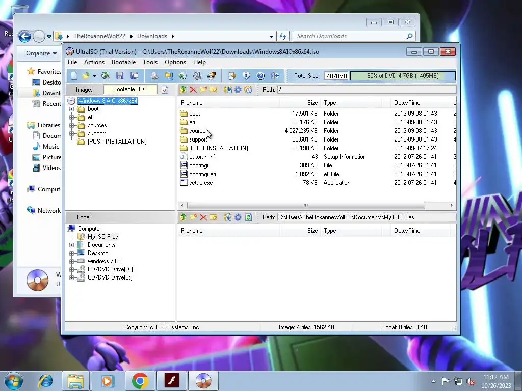Image resolution: width=522 pixels, height=391 pixels.
Task: Click the Type column header in Local file list
Action: pyautogui.click(x=351, y=231)
